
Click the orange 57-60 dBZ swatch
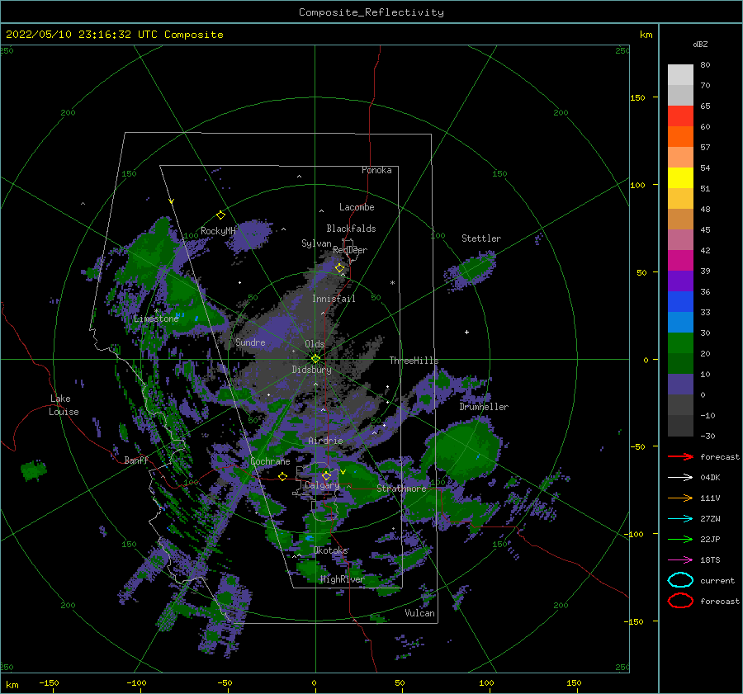click(680, 136)
